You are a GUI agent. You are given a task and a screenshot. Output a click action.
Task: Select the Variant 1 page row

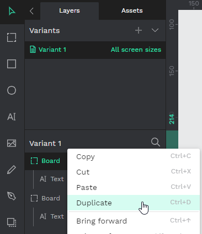coord(95,50)
